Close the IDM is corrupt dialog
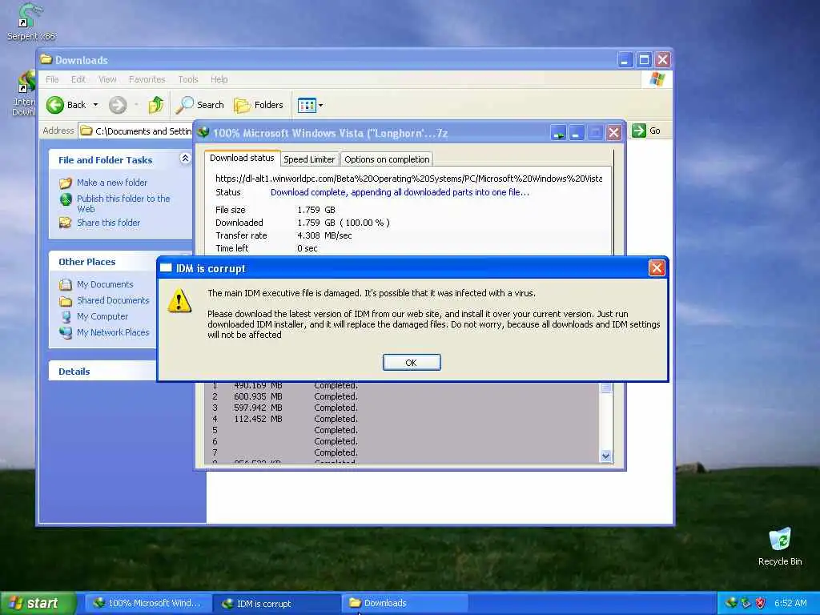 (x=657, y=268)
